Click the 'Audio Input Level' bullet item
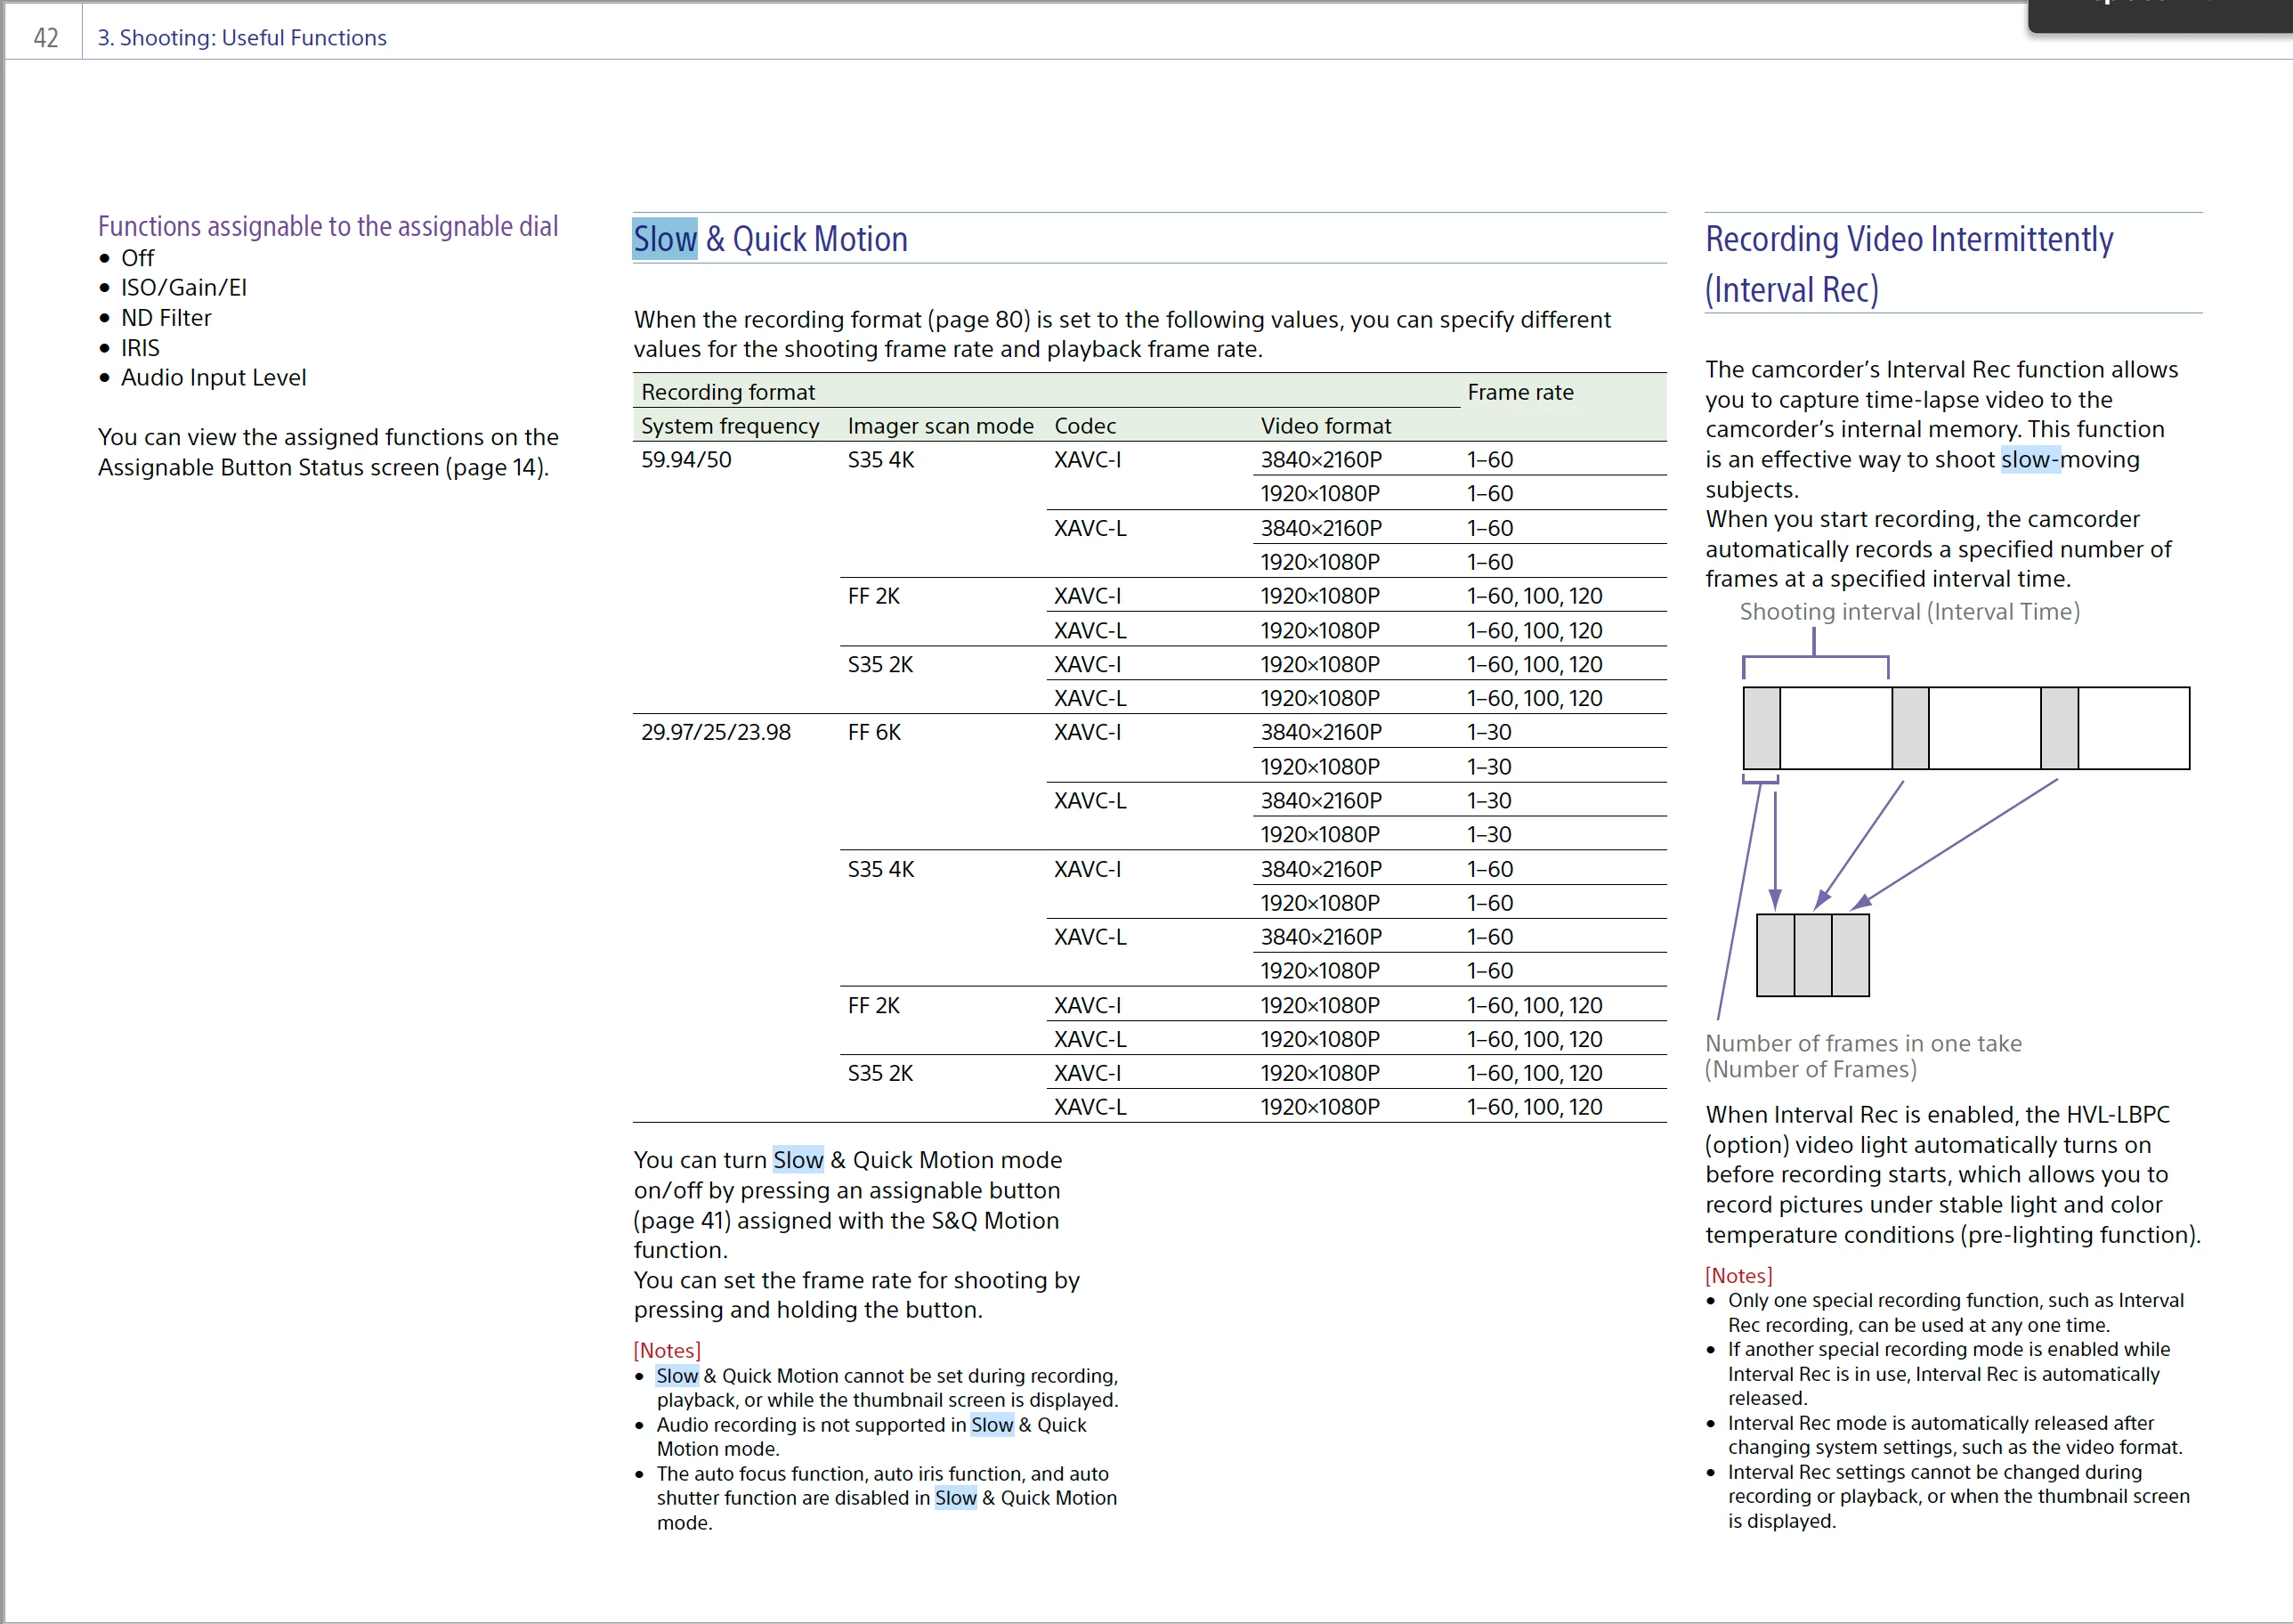 (213, 378)
